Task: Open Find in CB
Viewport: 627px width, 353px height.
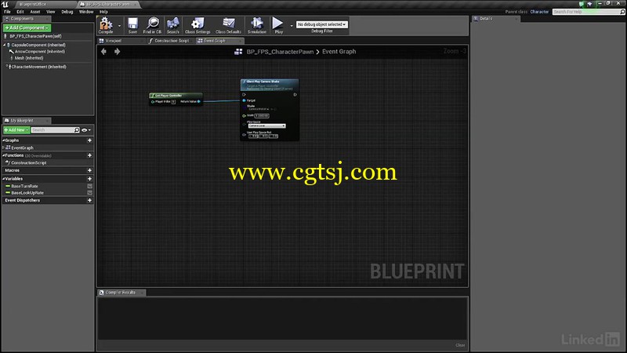Action: (x=152, y=25)
